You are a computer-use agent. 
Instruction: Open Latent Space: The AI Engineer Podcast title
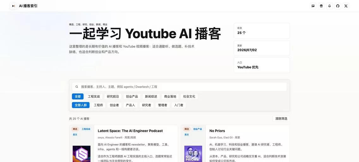[x=130, y=131]
